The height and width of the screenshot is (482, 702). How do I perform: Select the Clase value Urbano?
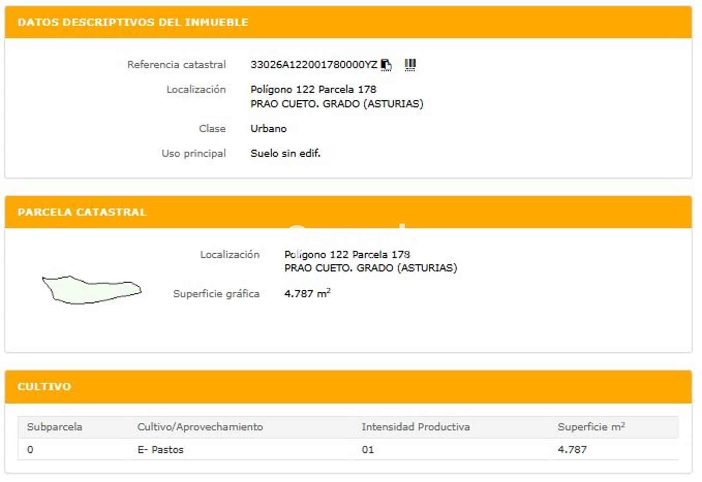coord(268,128)
